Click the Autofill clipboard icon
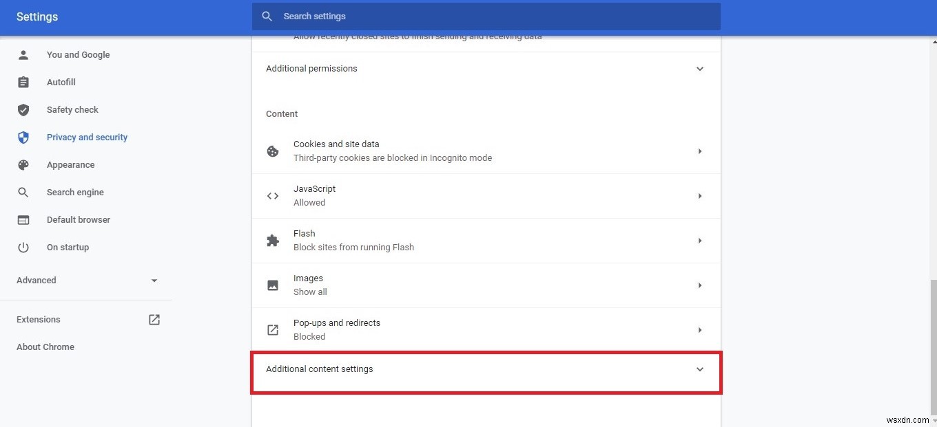This screenshot has height=427, width=937. point(23,83)
